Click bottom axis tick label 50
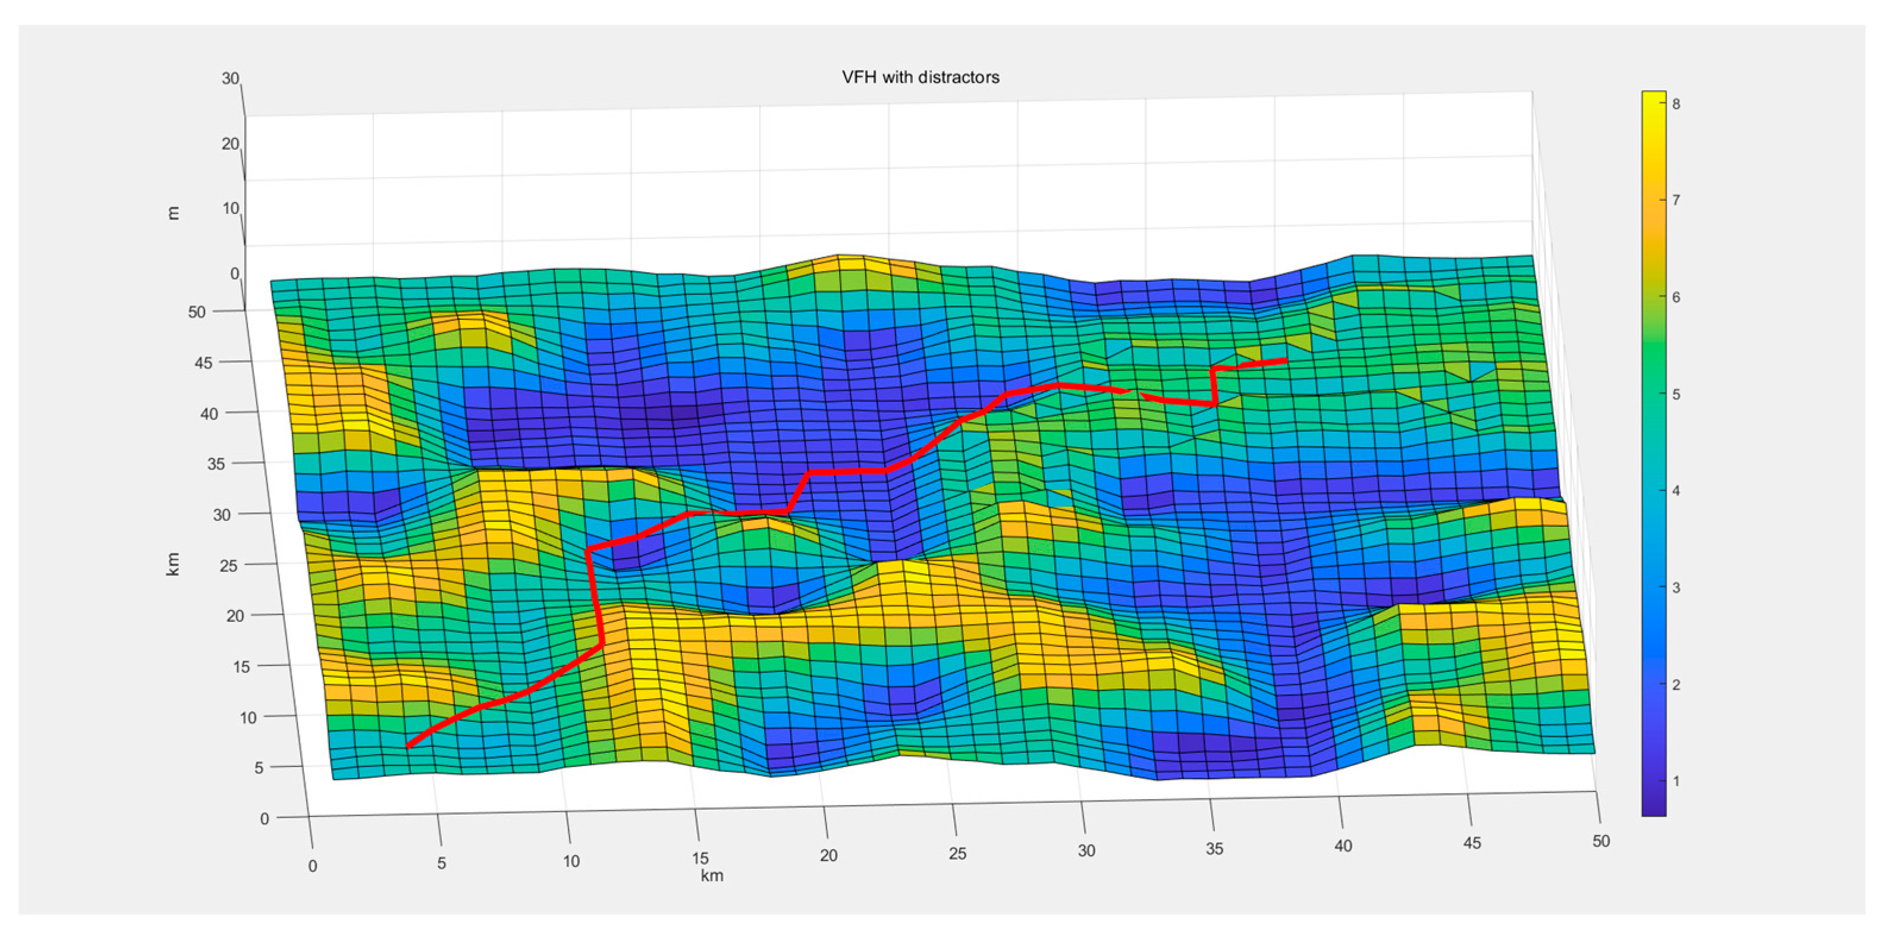This screenshot has width=1901, height=936. coord(1601,841)
